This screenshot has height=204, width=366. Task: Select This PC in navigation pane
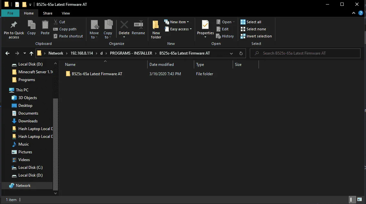click(19, 90)
